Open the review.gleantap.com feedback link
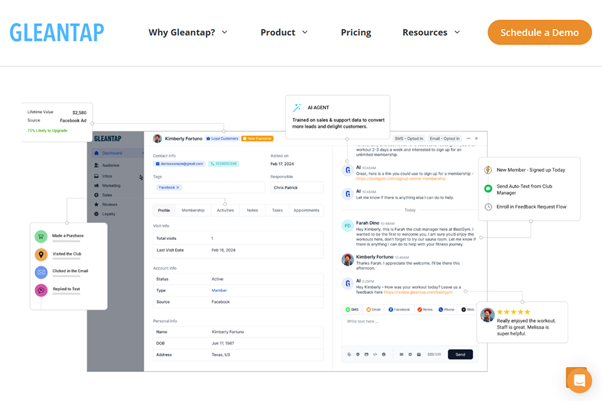This screenshot has width=602, height=401. point(418,293)
